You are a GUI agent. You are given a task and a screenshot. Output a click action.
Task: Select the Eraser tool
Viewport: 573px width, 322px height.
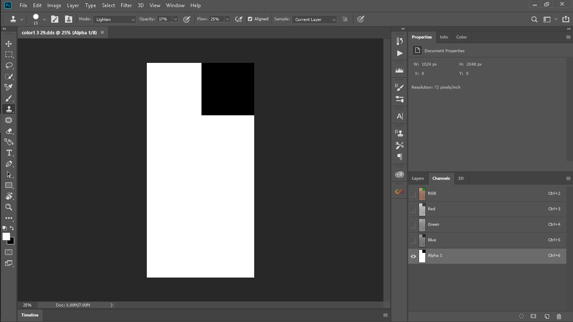tap(9, 131)
